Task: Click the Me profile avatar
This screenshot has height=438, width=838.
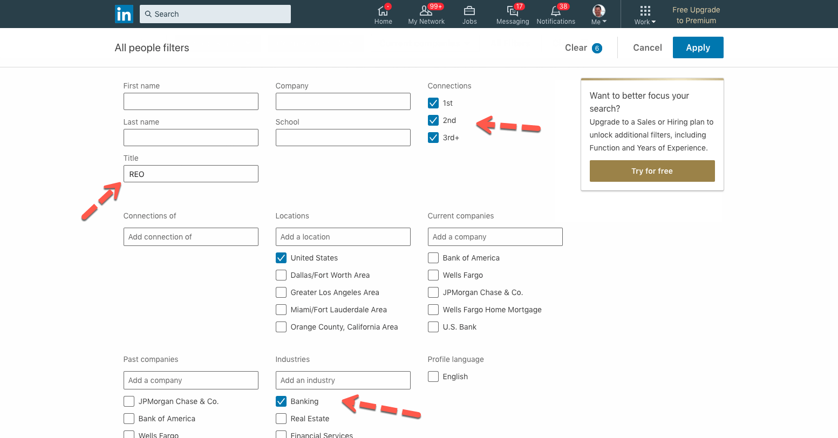Action: 598,11
